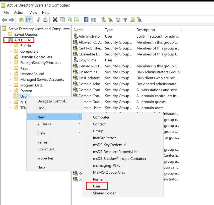Image resolution: width=214 pixels, height=205 pixels.
Task: Expand the System container
Action: [10, 91]
